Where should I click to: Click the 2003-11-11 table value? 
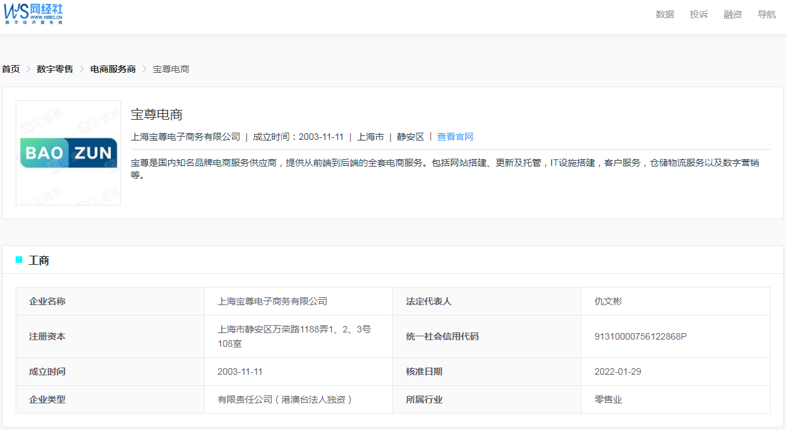240,371
